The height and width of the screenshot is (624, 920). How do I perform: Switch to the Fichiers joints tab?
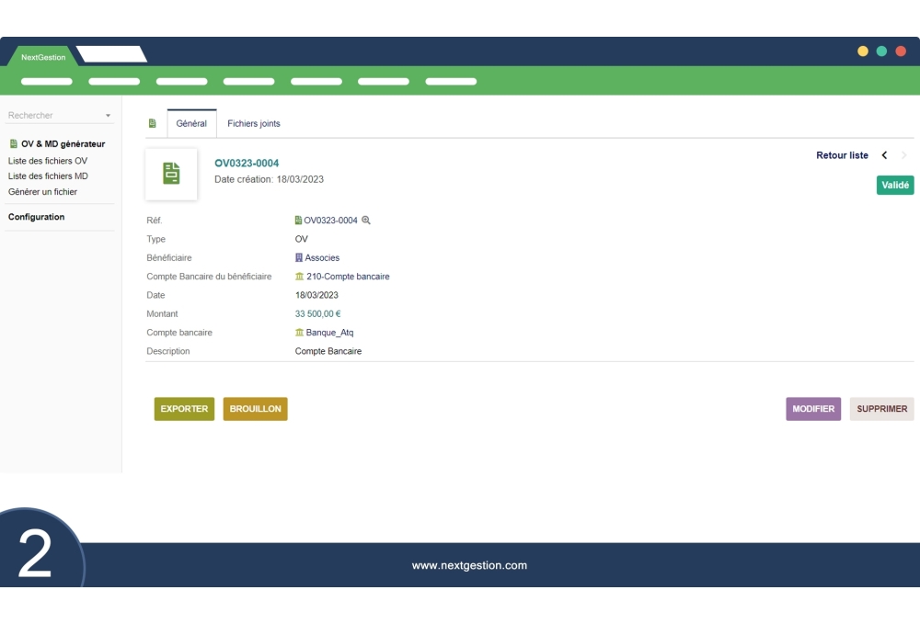253,122
